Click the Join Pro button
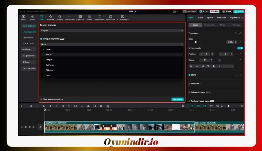This screenshot has height=151, width=262. (x=214, y=12)
